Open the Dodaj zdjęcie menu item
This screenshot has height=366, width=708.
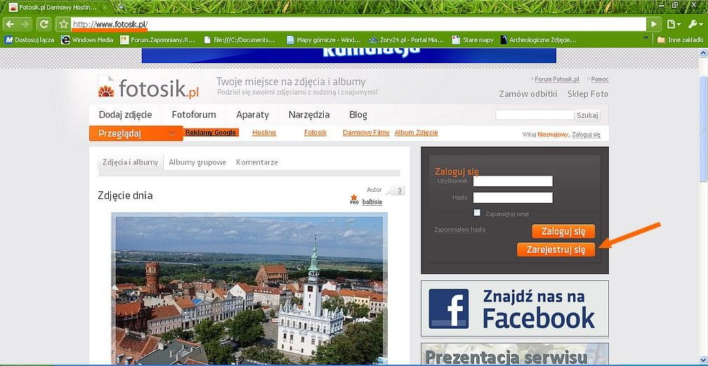tap(126, 115)
